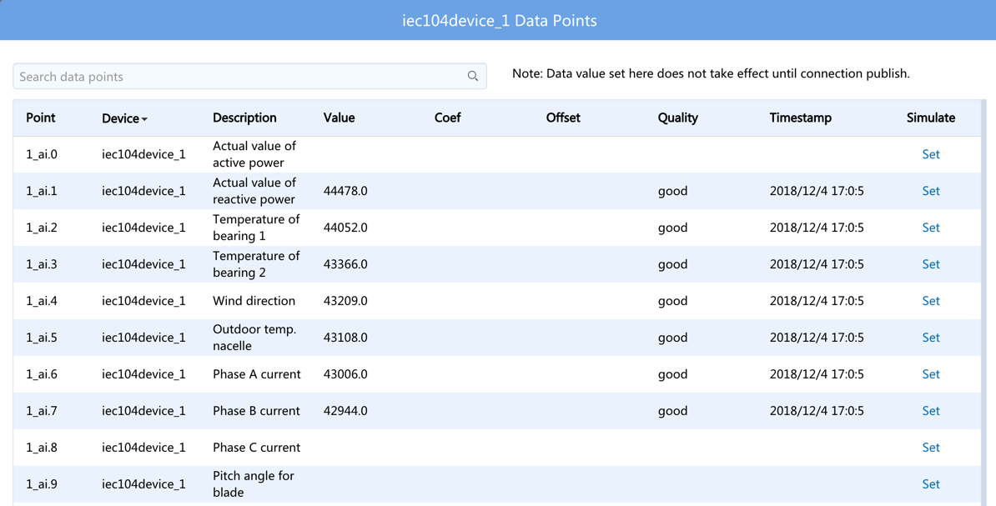Click Set for Outdoor temp. nacelle row

[x=931, y=338]
